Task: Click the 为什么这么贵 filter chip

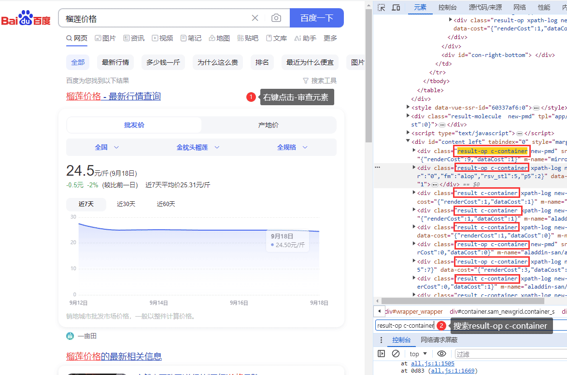Action: click(218, 63)
